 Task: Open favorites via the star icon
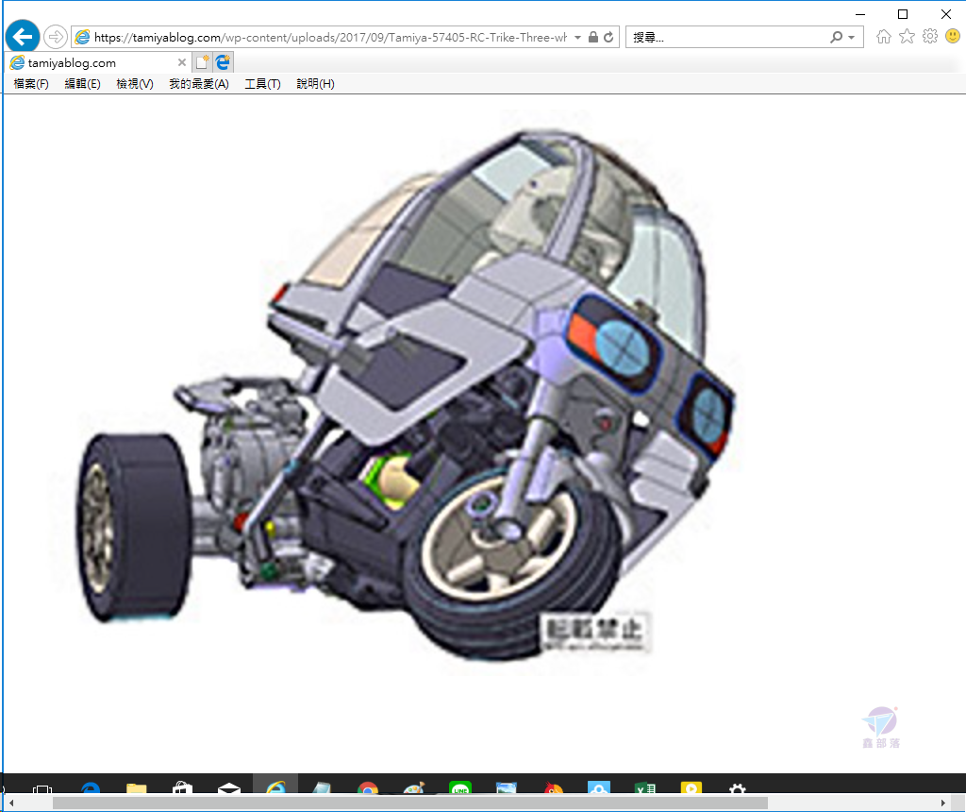click(x=907, y=37)
